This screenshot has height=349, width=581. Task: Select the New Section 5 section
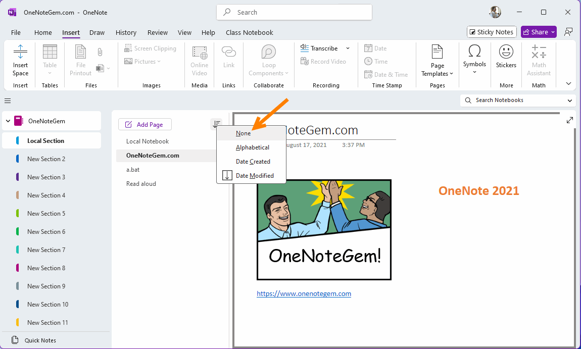point(46,214)
